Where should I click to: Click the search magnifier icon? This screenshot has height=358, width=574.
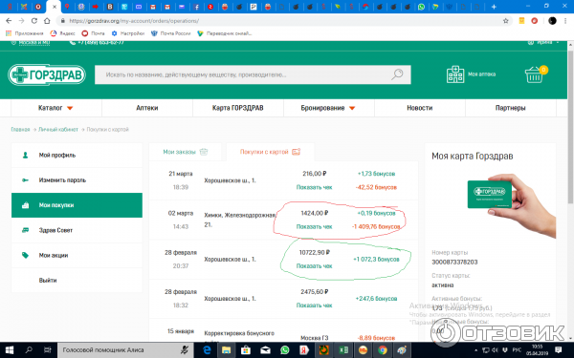click(397, 74)
